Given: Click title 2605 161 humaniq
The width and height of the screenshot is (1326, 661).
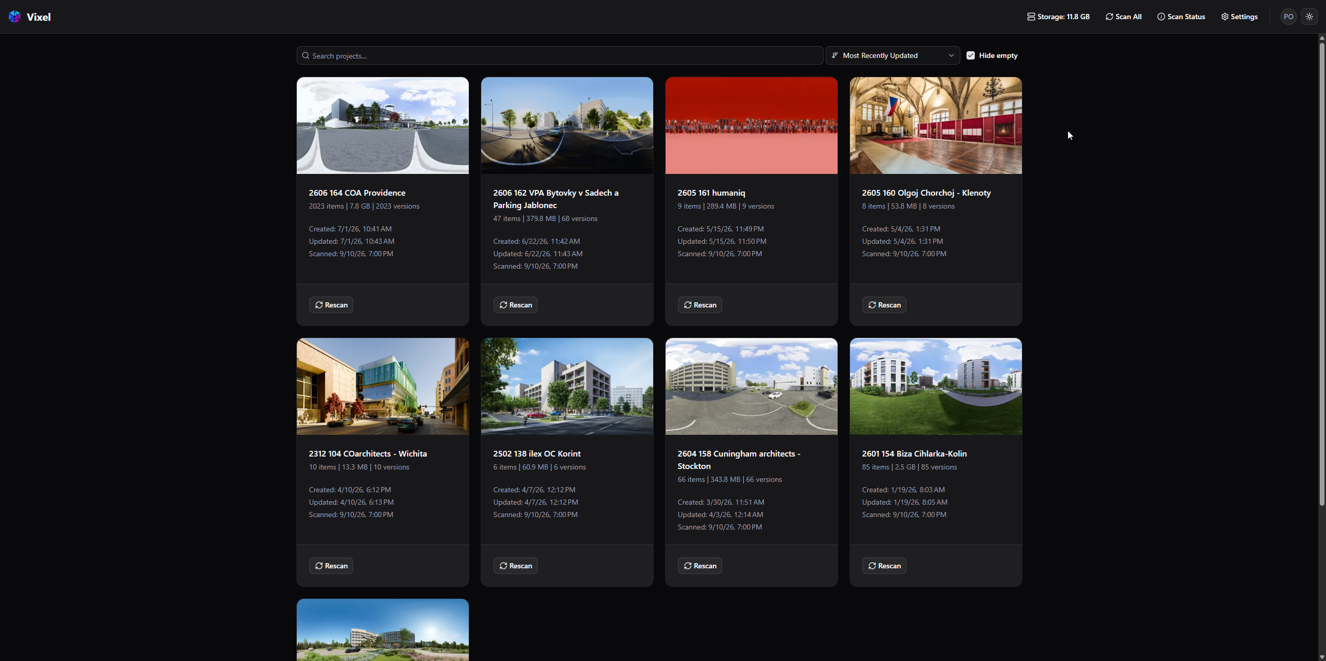Looking at the screenshot, I should tap(711, 193).
